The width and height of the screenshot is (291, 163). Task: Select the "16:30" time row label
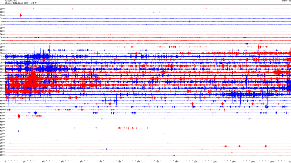[x=2, y=113]
